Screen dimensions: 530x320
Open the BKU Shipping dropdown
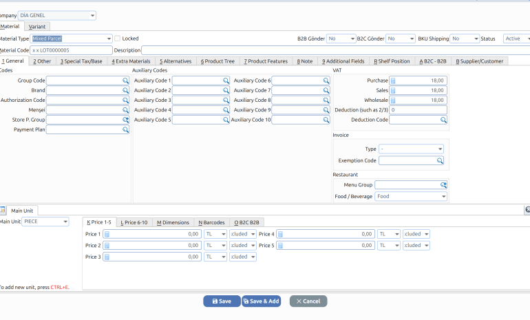click(x=465, y=39)
